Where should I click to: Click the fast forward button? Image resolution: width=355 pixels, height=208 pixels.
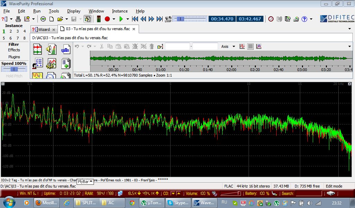point(151,19)
